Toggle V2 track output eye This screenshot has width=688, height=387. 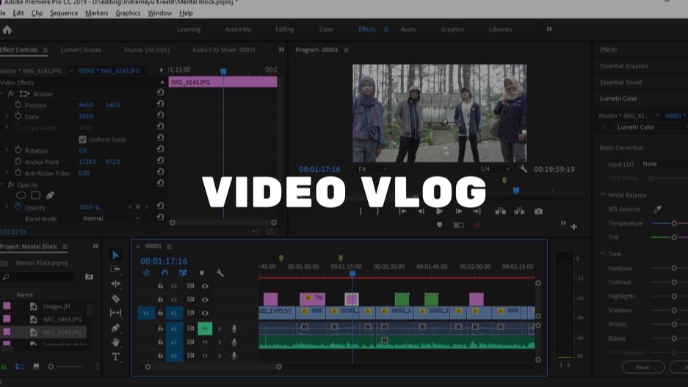pyautogui.click(x=205, y=300)
